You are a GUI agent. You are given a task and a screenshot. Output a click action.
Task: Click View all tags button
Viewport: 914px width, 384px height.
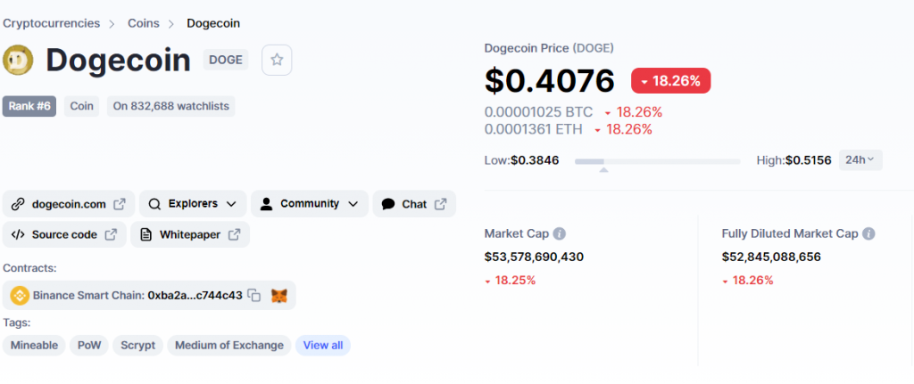click(322, 345)
